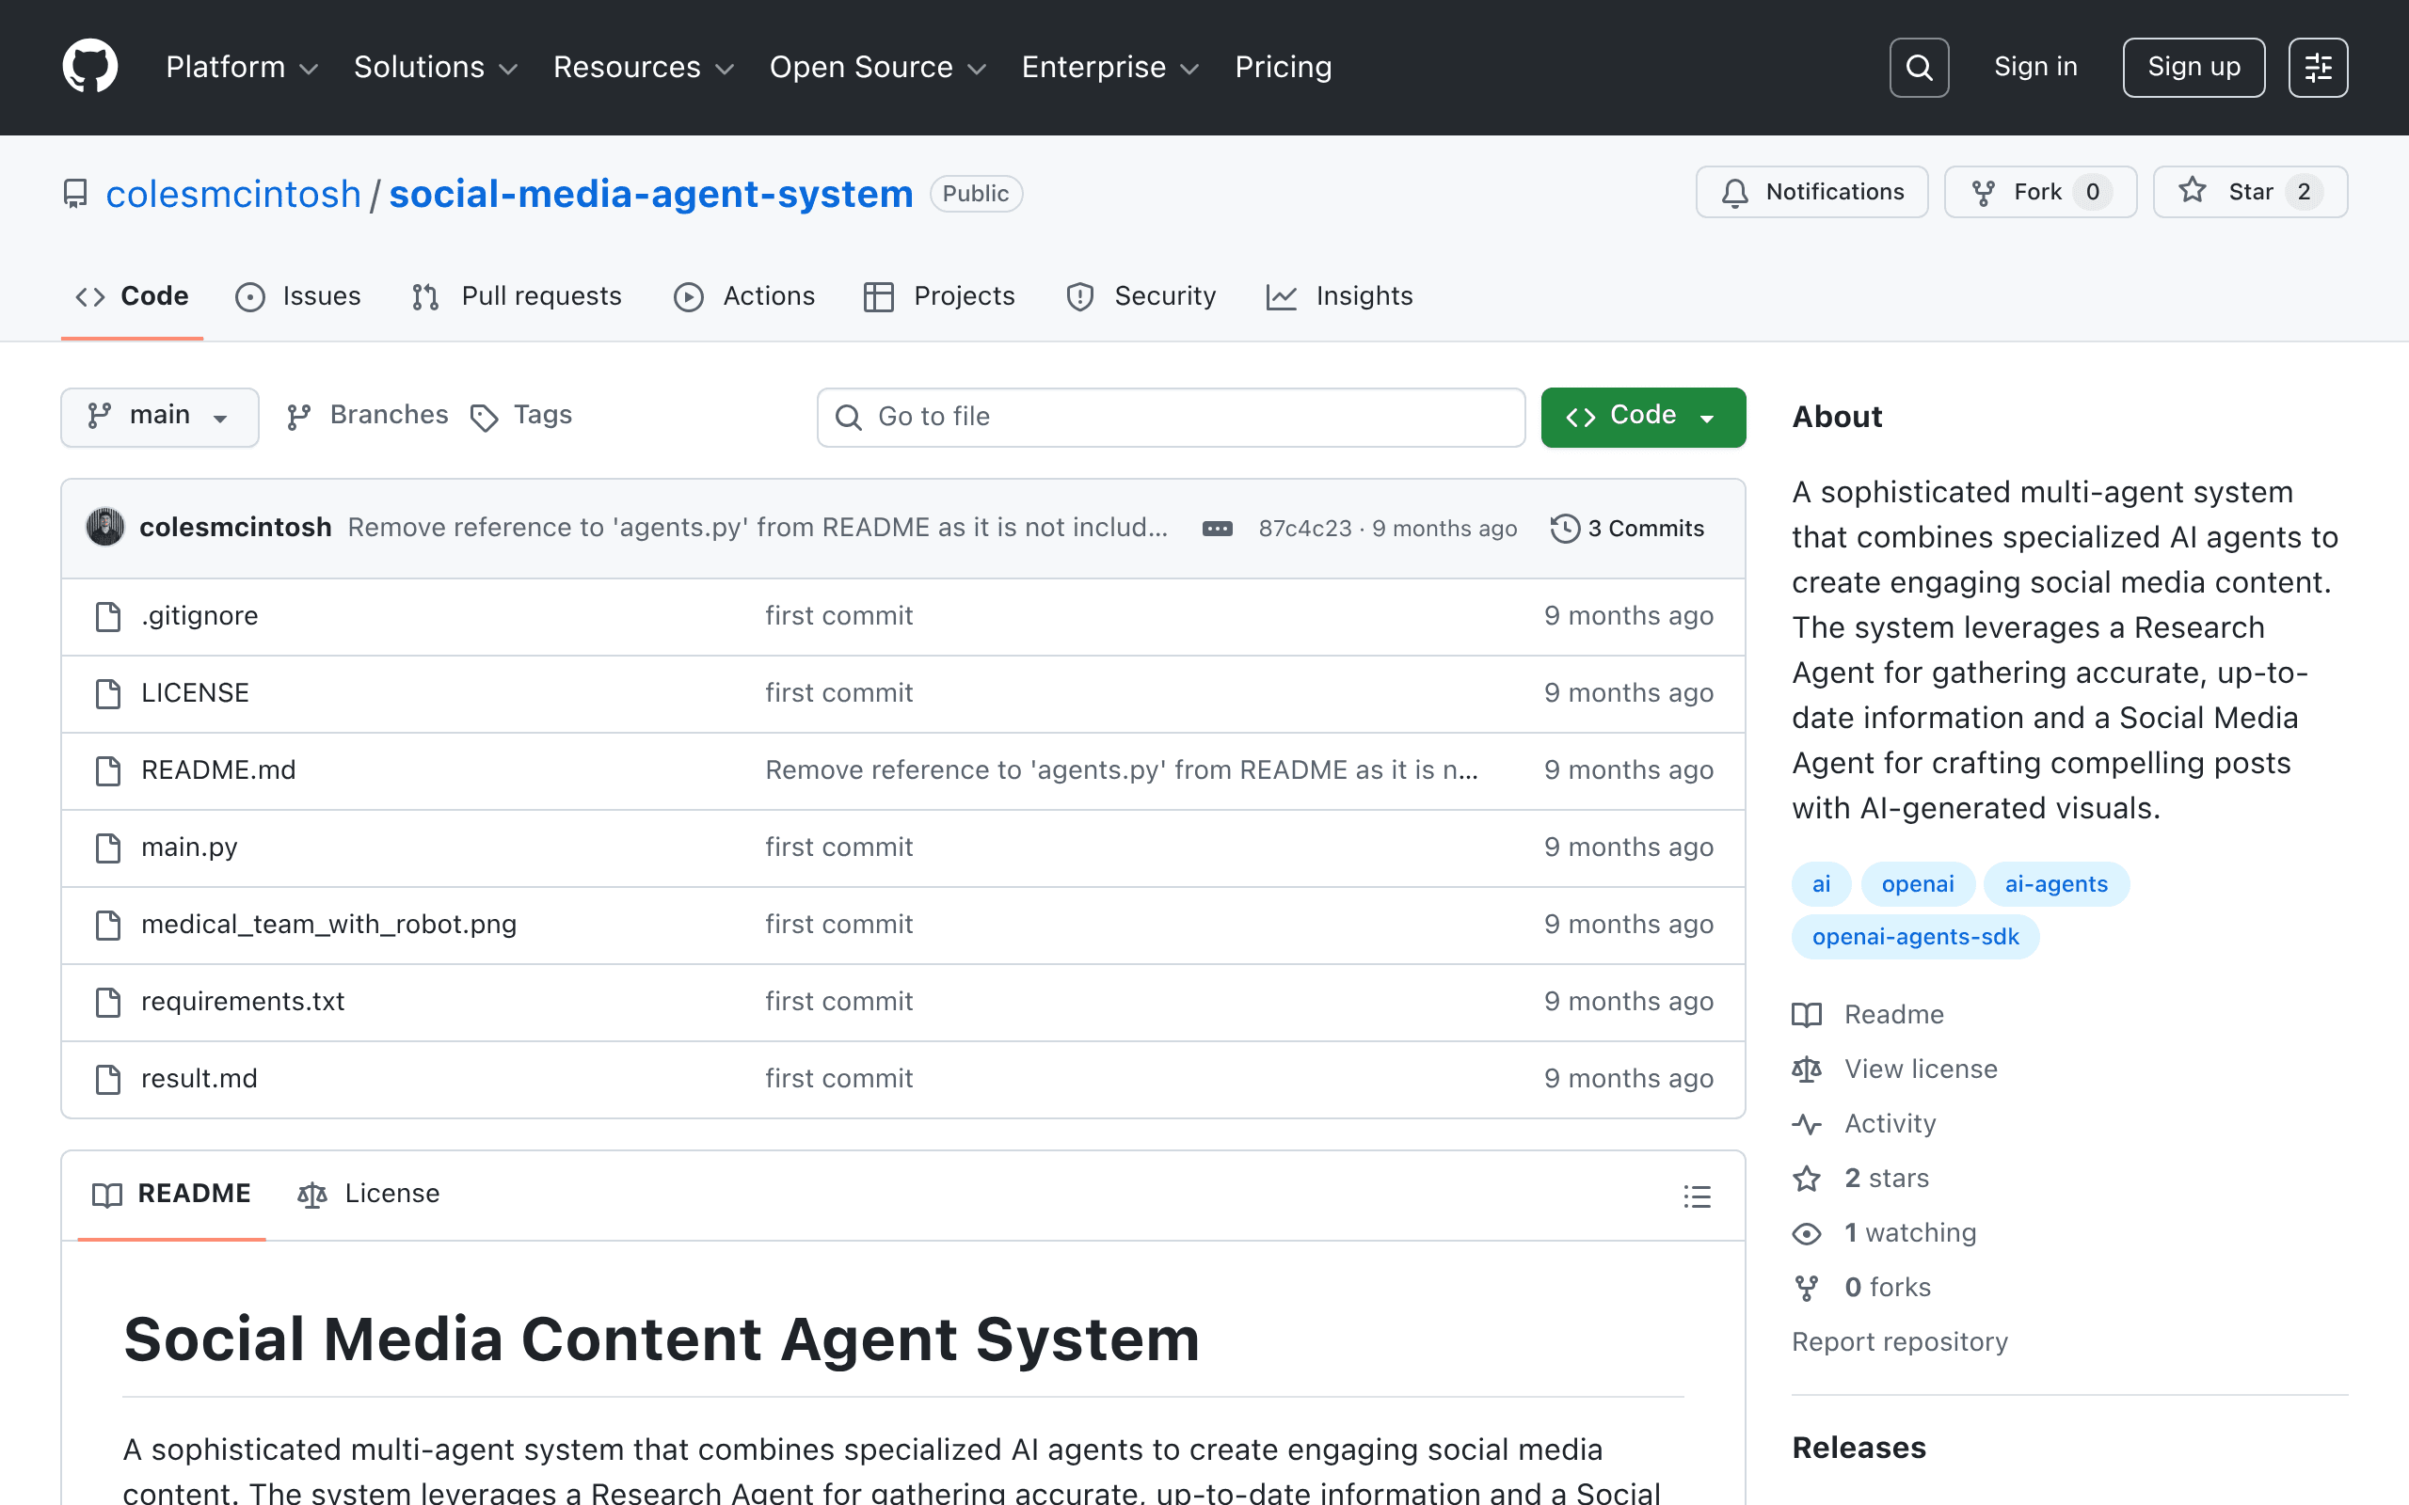Click the colesmcintosh avatar in the commit row

pyautogui.click(x=105, y=528)
